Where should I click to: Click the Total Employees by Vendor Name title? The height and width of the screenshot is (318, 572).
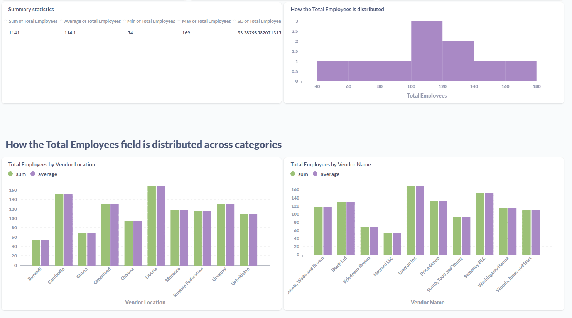pyautogui.click(x=331, y=164)
